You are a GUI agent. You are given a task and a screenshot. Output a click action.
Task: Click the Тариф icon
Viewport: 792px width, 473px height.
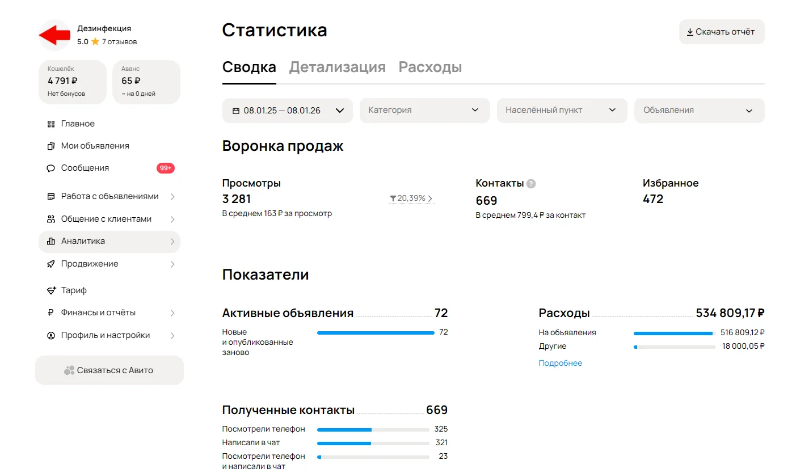[51, 290]
